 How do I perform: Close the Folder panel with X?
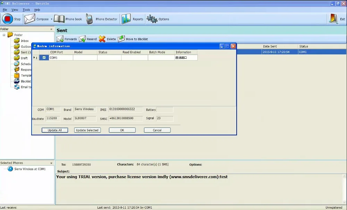[x=51, y=29]
